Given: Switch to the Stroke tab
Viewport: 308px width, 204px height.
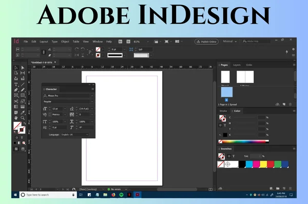Looking at the screenshot, I should [x=223, y=111].
